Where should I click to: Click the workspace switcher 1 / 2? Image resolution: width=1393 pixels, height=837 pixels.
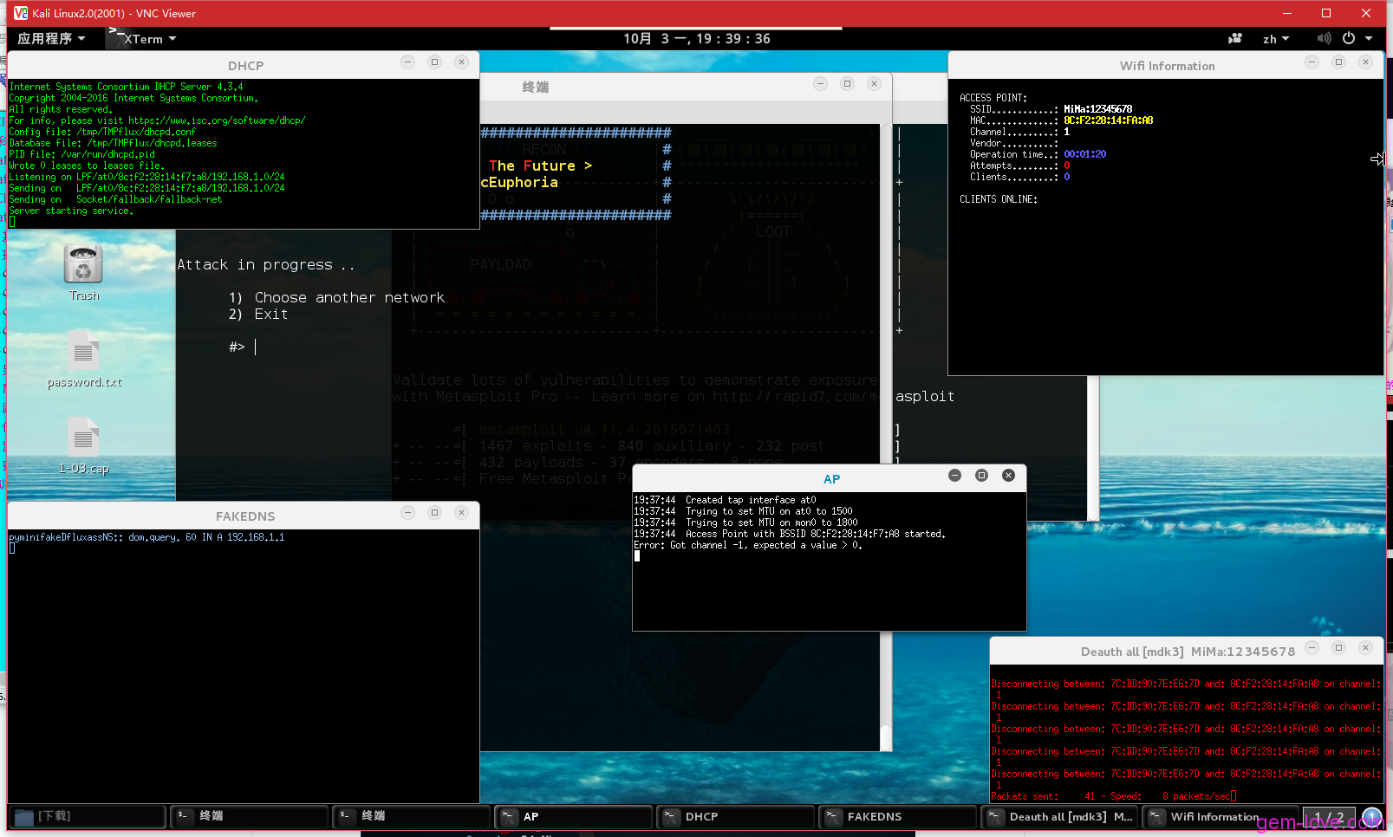click(x=1329, y=817)
